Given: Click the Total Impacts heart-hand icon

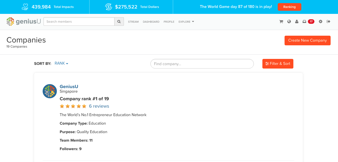Looking at the screenshot, I should point(25,7).
